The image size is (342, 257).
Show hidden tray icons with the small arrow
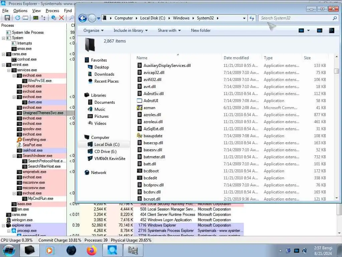280,251
